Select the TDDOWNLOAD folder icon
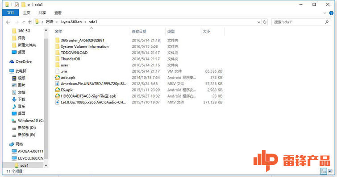The width and height of the screenshot is (337, 177). click(x=58, y=53)
